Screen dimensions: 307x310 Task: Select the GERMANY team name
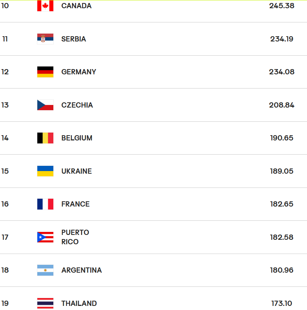pos(79,72)
